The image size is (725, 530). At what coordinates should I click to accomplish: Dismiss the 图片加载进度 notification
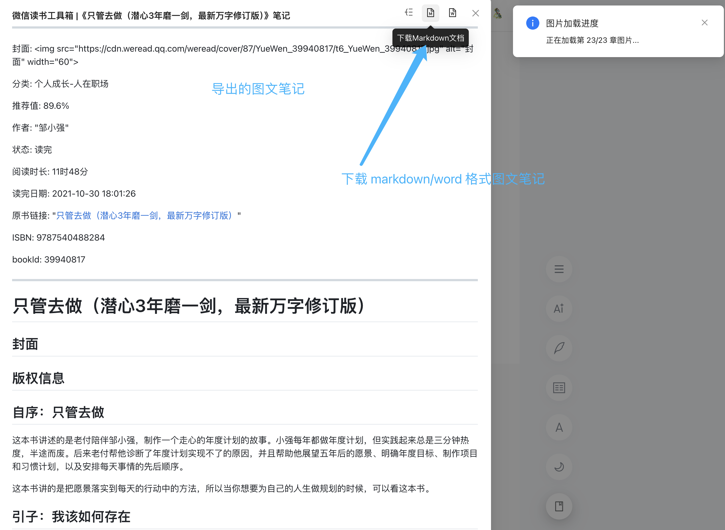pyautogui.click(x=704, y=23)
